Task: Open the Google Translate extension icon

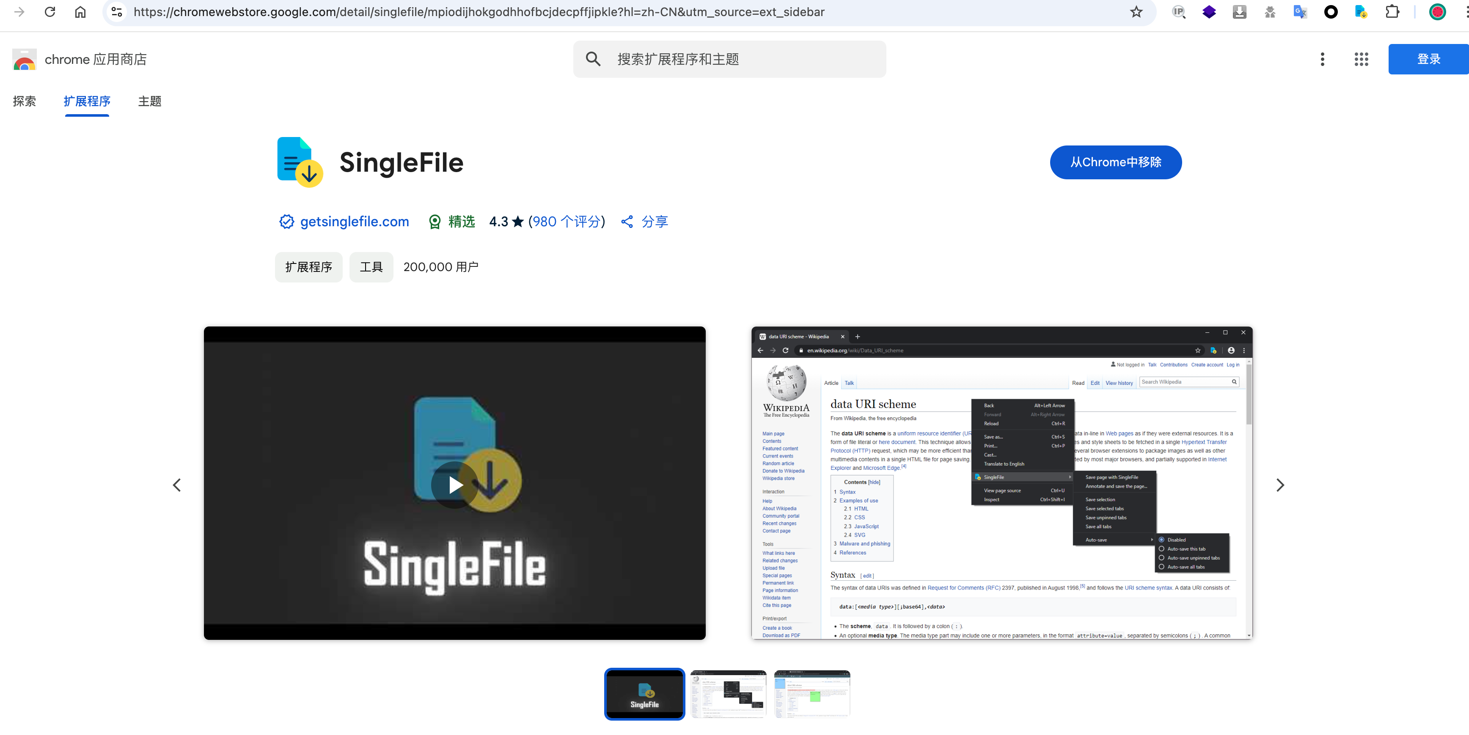Action: point(1300,12)
